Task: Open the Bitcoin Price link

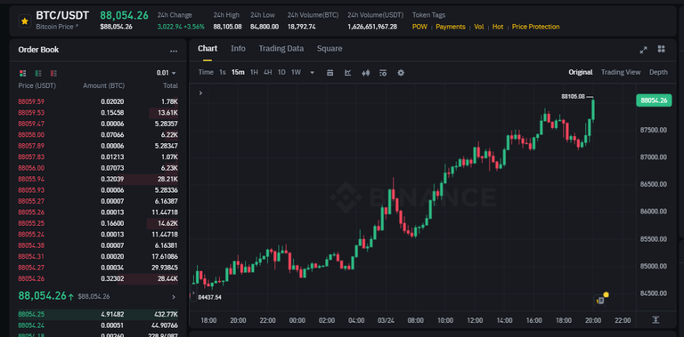Action: pos(57,27)
